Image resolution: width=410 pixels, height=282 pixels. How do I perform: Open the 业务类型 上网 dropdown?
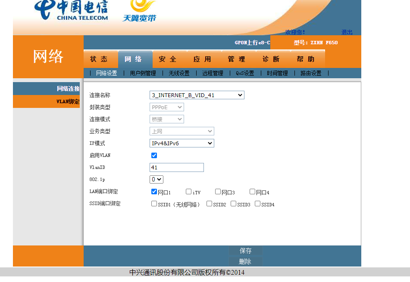[x=182, y=131]
